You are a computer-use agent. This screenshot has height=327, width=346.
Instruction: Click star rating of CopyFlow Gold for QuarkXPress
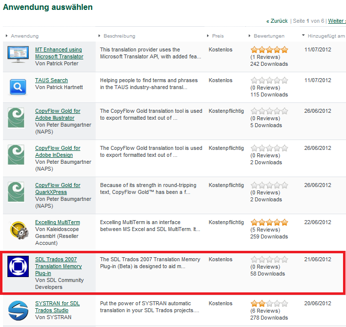269,185
